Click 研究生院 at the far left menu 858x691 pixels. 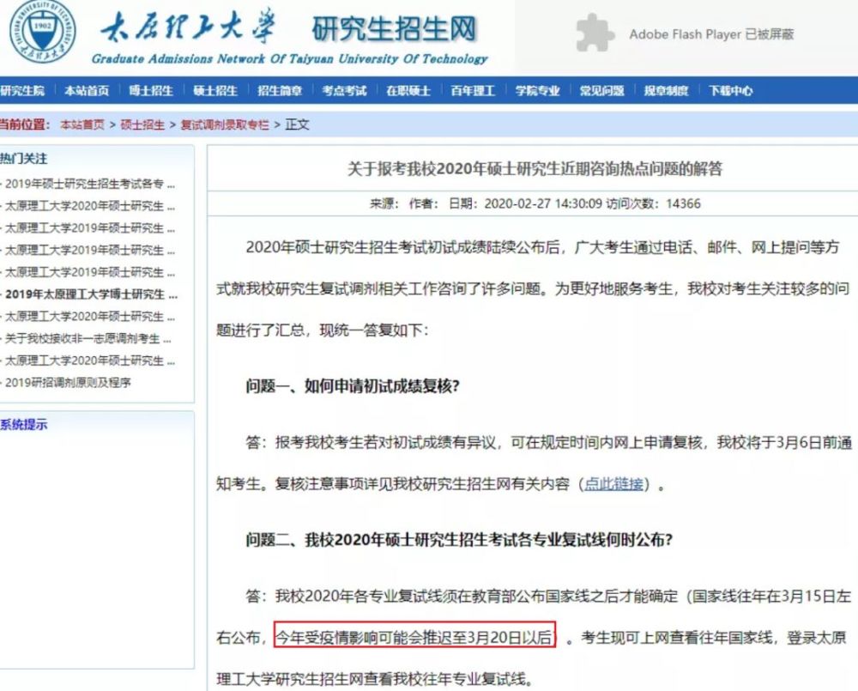pos(22,89)
